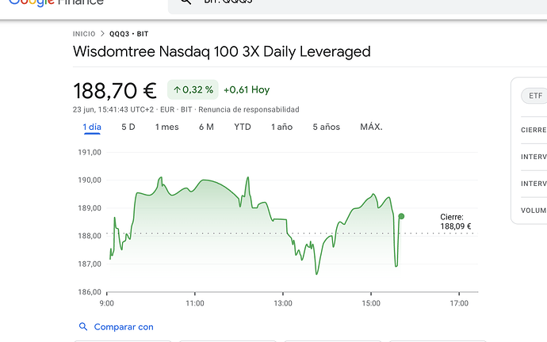Screen dimensions: 547x342
Task: Click the +0,61 Hoy change text
Action: coord(247,89)
